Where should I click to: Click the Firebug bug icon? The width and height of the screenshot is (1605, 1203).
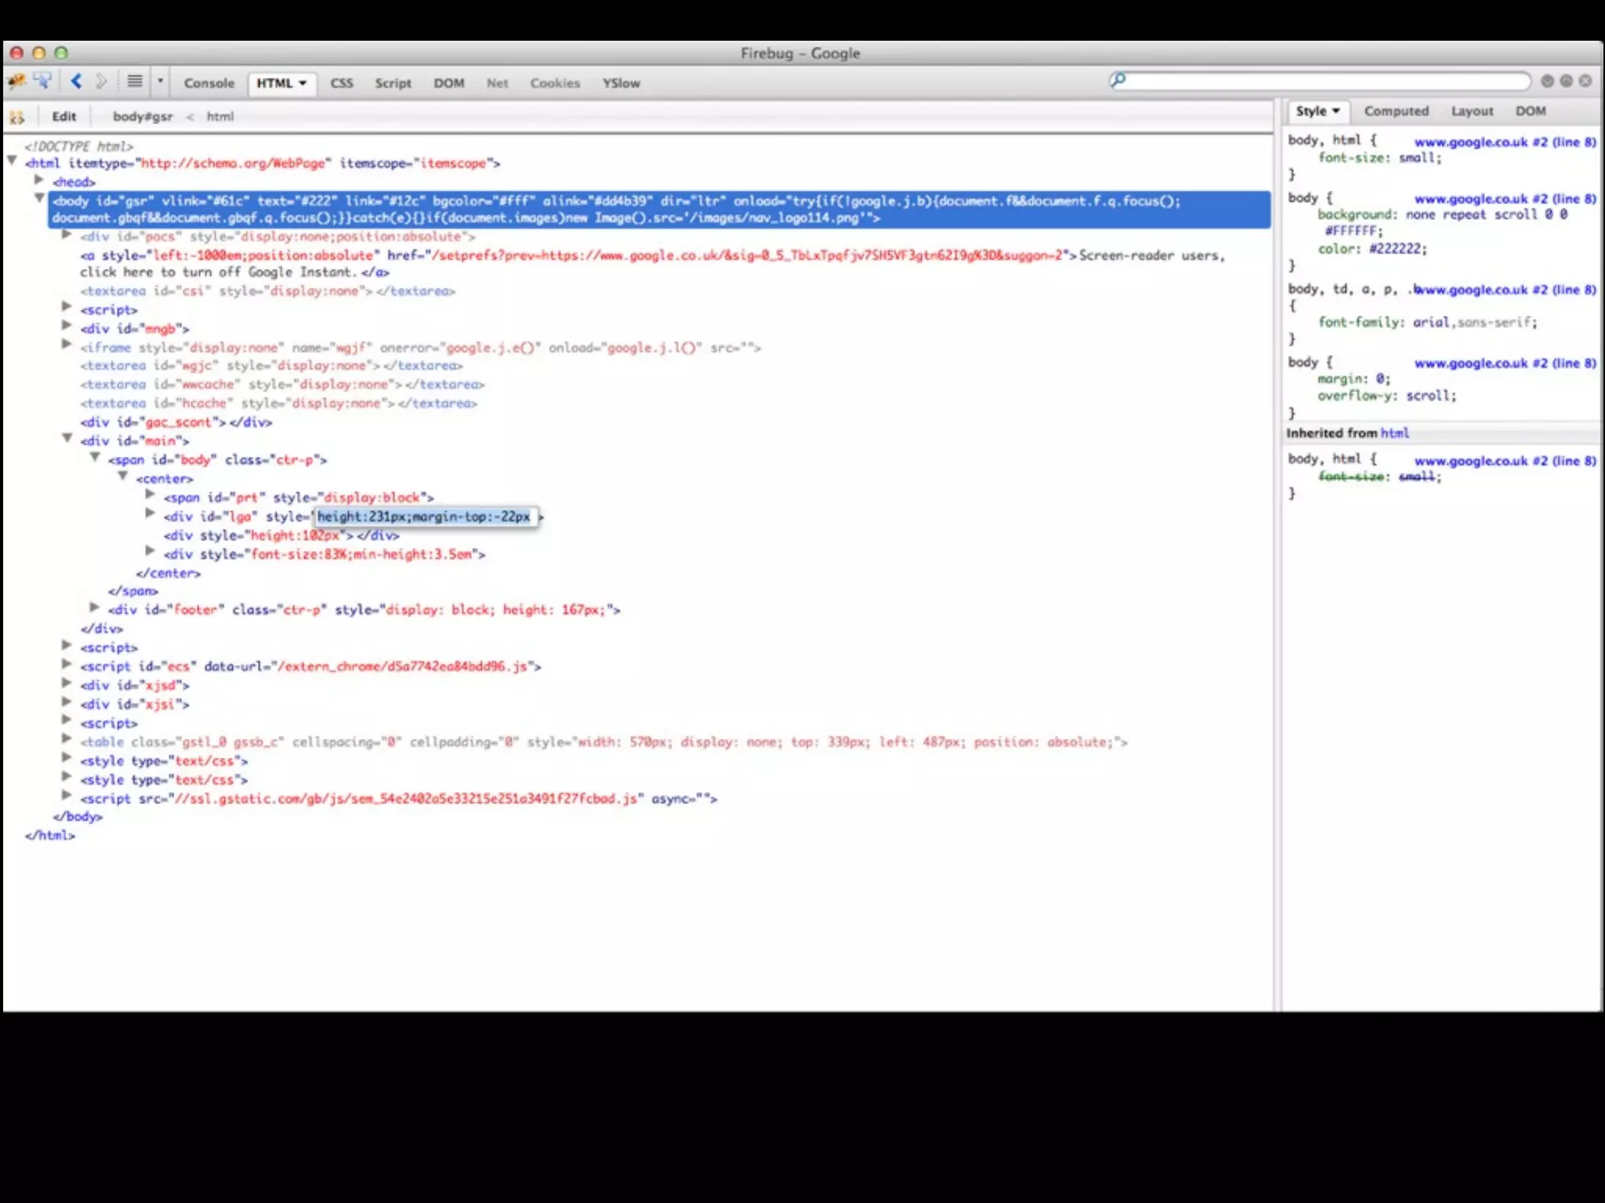tap(16, 81)
